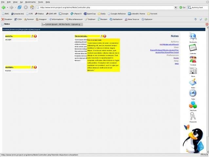This screenshot has width=209, height=157.
Task: Click View Source in developer toolbar
Action: point(132,19)
